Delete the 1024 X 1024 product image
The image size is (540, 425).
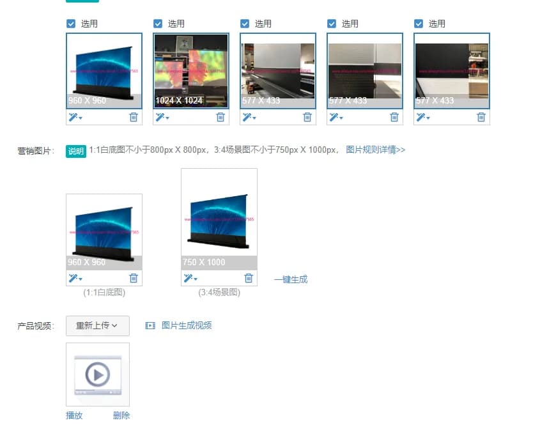pos(220,117)
